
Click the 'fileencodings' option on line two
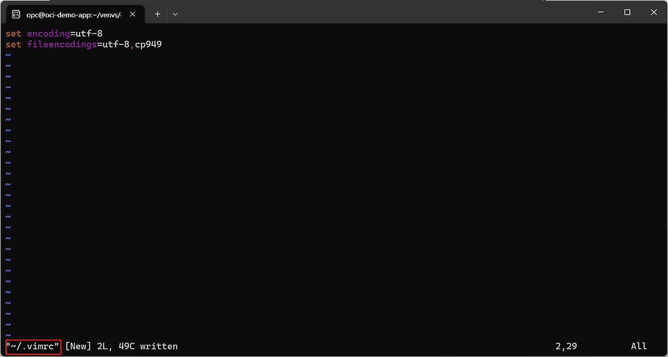coord(62,44)
